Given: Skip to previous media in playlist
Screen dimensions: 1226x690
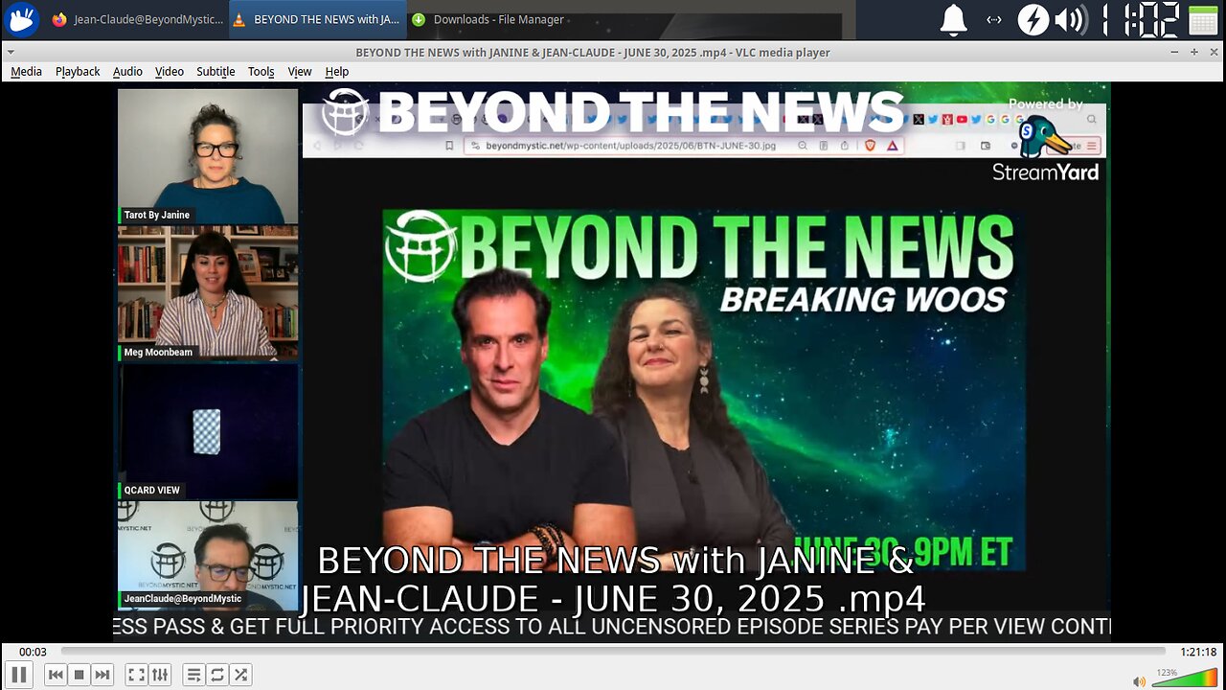Looking at the screenshot, I should [56, 675].
